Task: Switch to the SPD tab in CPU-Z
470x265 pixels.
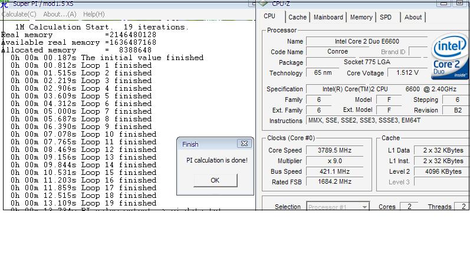Action: tap(386, 17)
